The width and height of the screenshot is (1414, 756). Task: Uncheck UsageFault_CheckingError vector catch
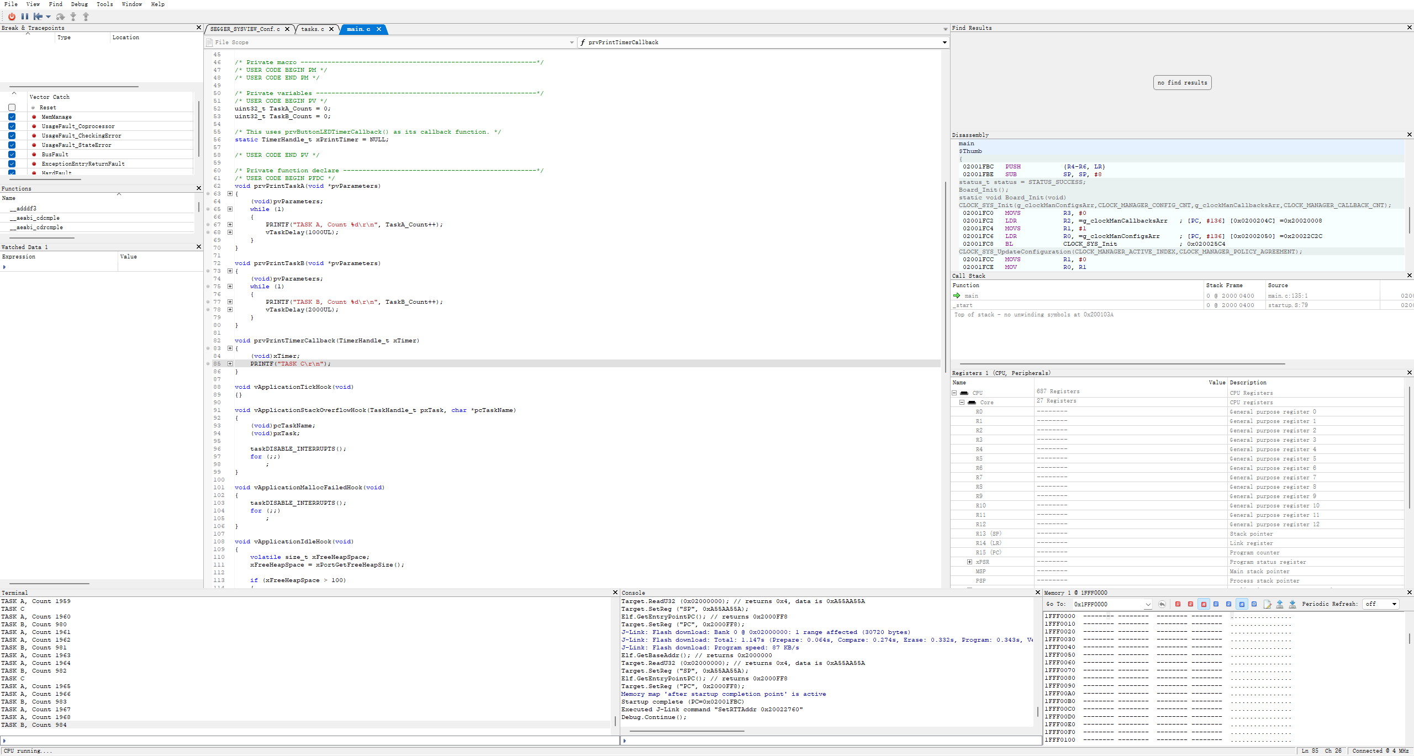click(x=12, y=136)
